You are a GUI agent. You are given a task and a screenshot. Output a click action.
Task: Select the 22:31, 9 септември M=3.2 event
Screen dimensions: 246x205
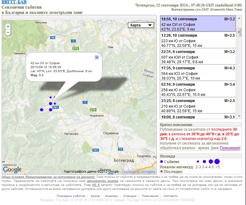(198, 56)
